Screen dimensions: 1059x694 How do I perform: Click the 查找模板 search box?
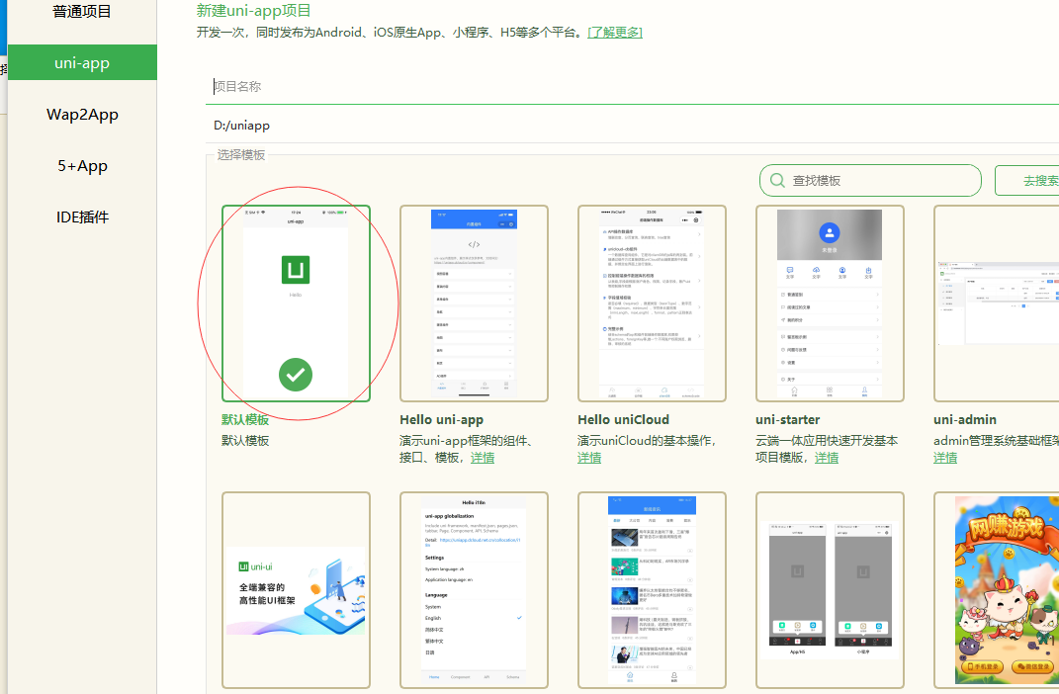pyautogui.click(x=870, y=180)
